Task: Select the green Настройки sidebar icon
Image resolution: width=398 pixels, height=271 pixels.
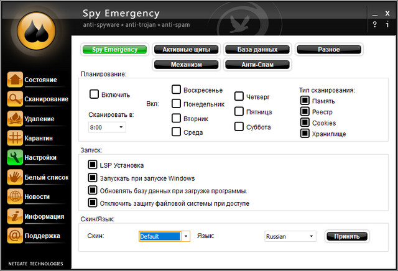Action: [x=15, y=158]
